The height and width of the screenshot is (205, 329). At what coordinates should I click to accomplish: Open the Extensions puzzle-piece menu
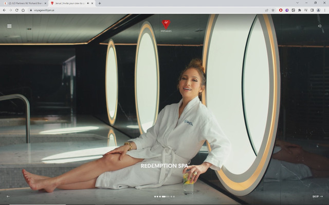tap(299, 10)
